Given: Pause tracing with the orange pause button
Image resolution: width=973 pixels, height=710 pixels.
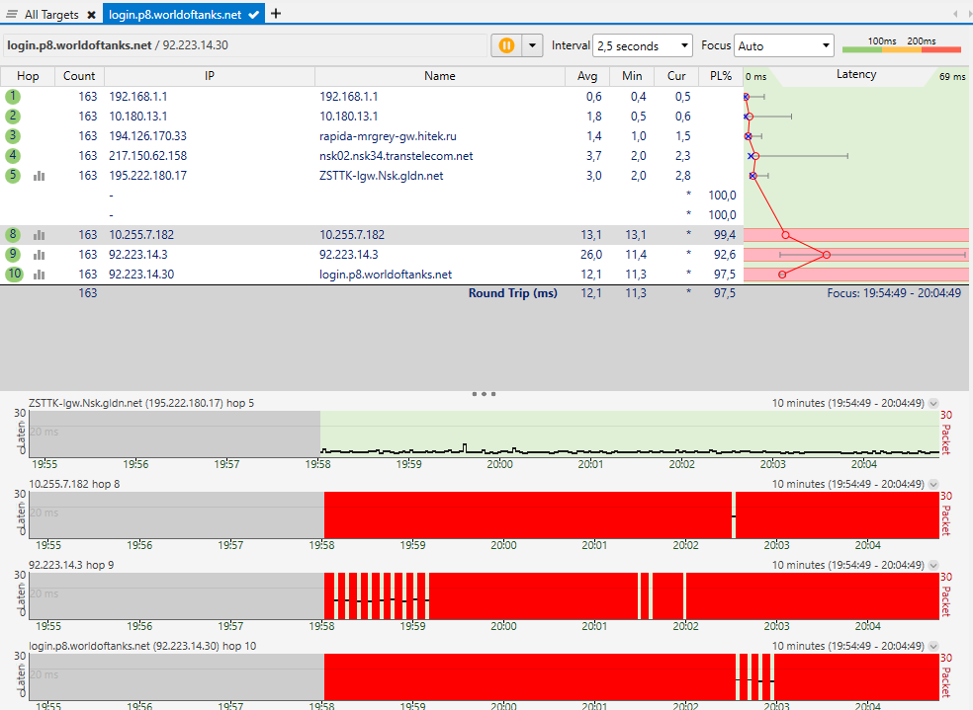Looking at the screenshot, I should tap(506, 45).
